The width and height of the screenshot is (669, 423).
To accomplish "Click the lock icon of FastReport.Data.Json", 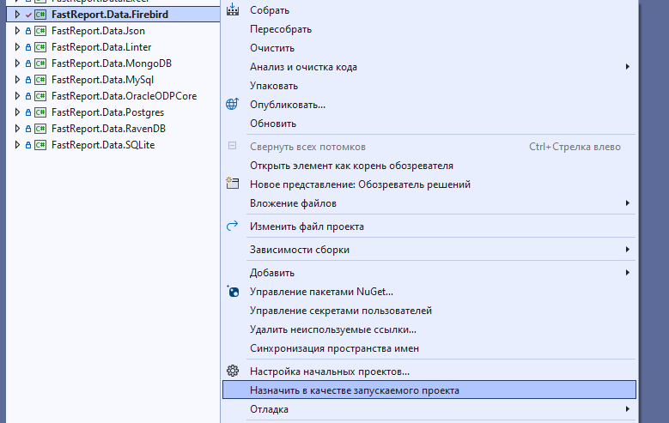I will [28, 31].
